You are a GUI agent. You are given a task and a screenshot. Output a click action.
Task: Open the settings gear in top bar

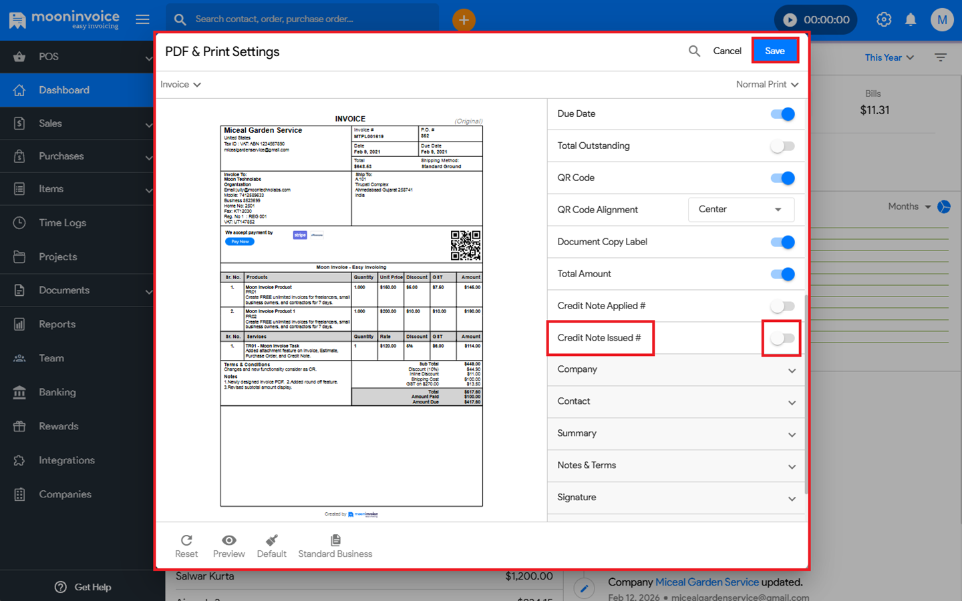pos(884,20)
